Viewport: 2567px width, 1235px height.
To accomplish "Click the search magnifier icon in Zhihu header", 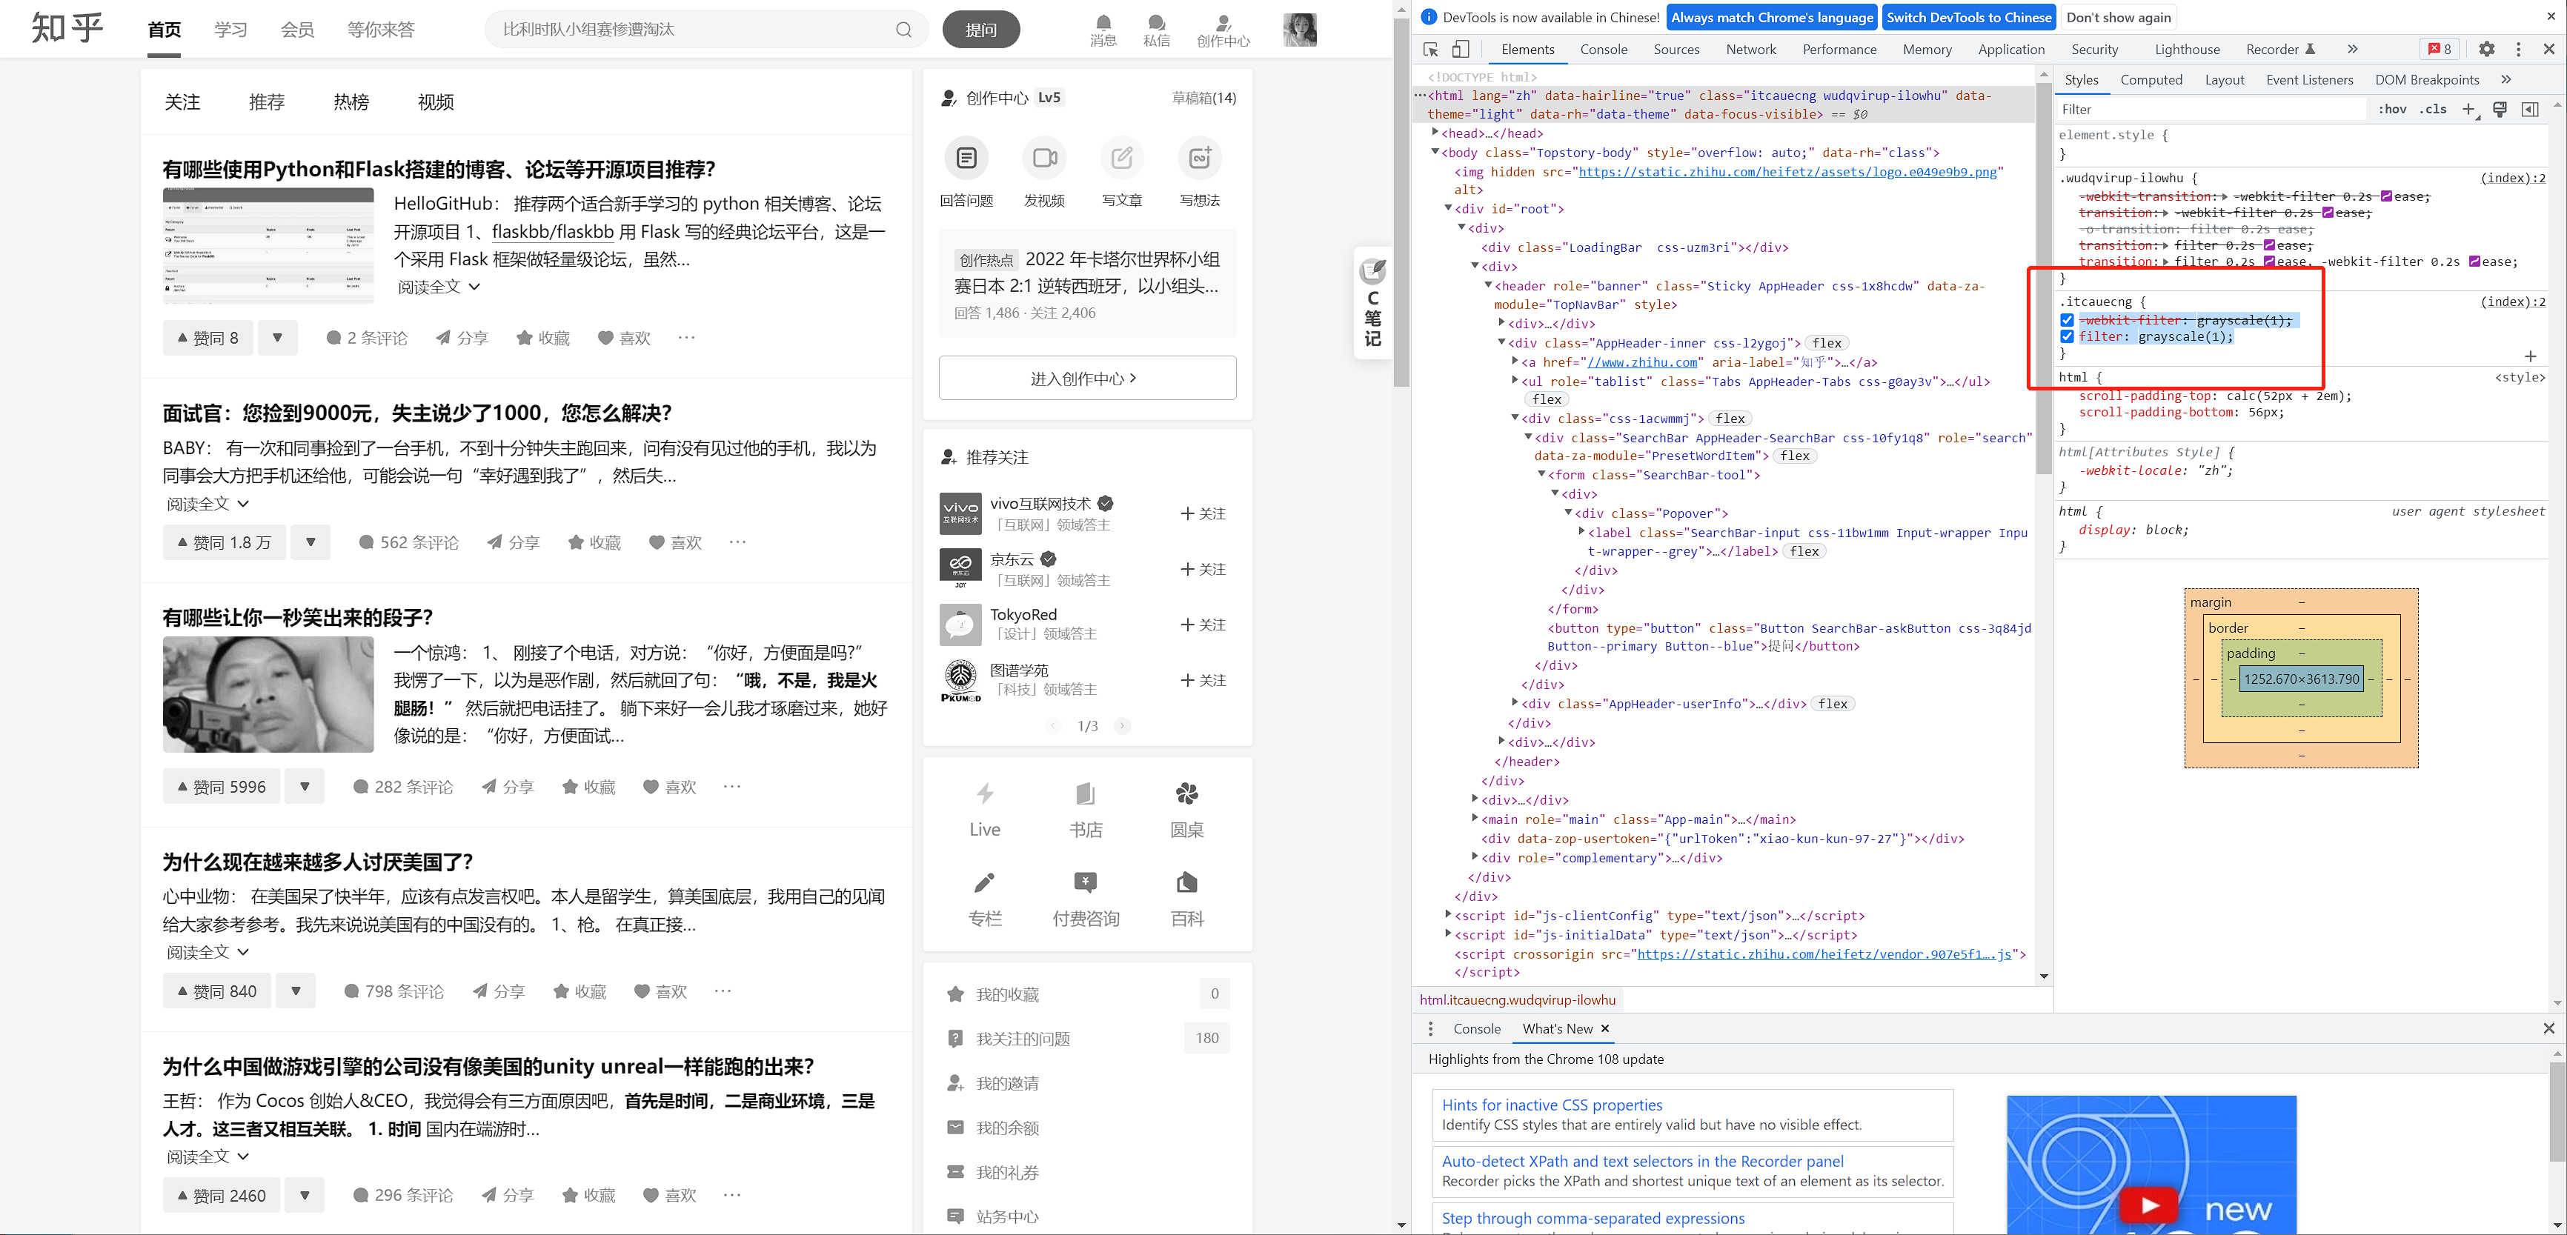I will [x=903, y=30].
